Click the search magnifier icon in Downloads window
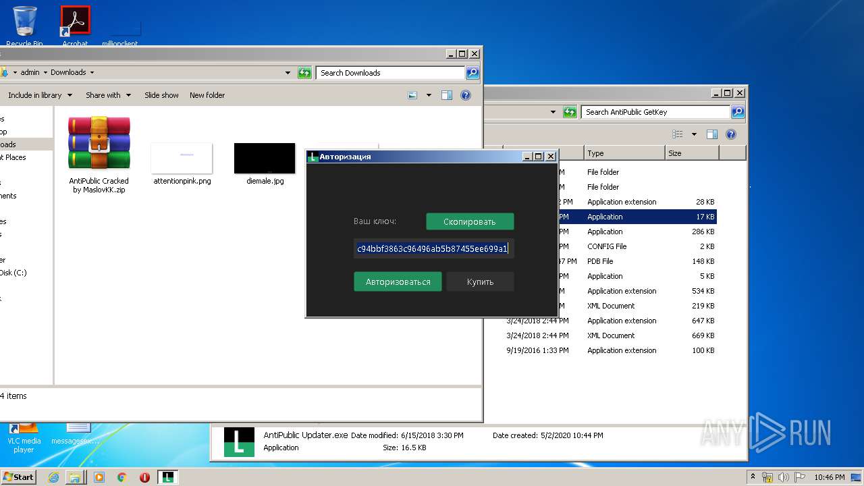Image resolution: width=864 pixels, height=486 pixels. coord(473,73)
